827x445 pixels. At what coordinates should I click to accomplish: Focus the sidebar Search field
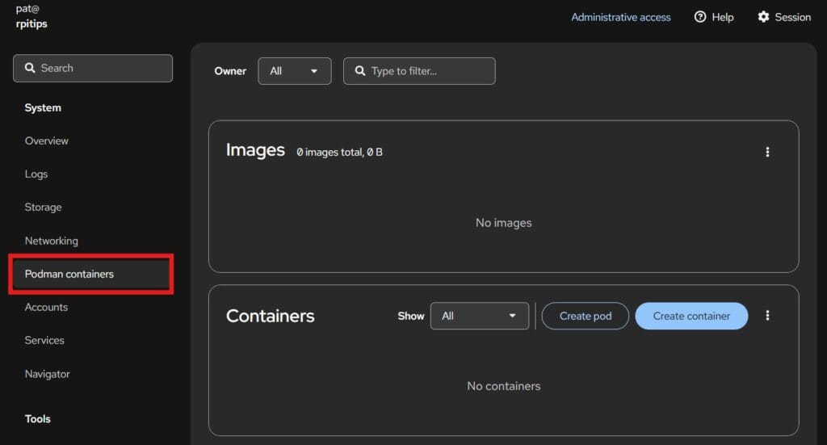click(93, 69)
